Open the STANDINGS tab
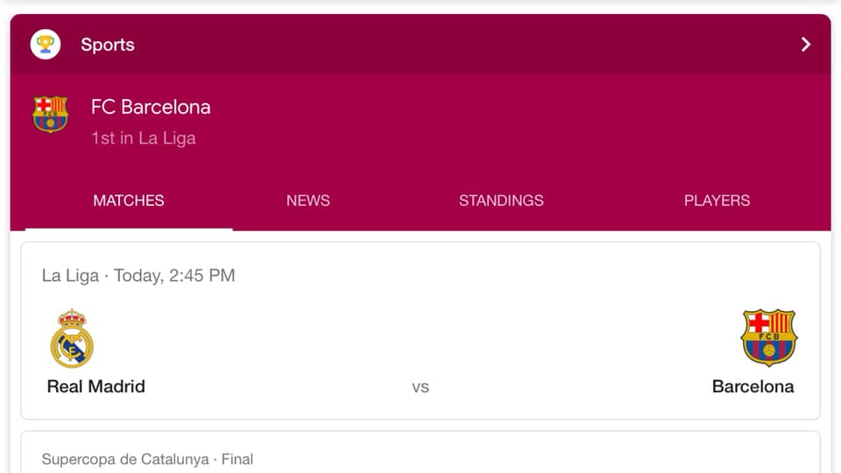 [501, 201]
